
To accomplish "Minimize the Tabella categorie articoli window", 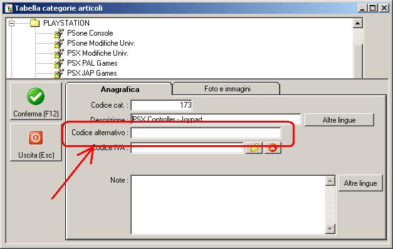I will [x=362, y=8].
